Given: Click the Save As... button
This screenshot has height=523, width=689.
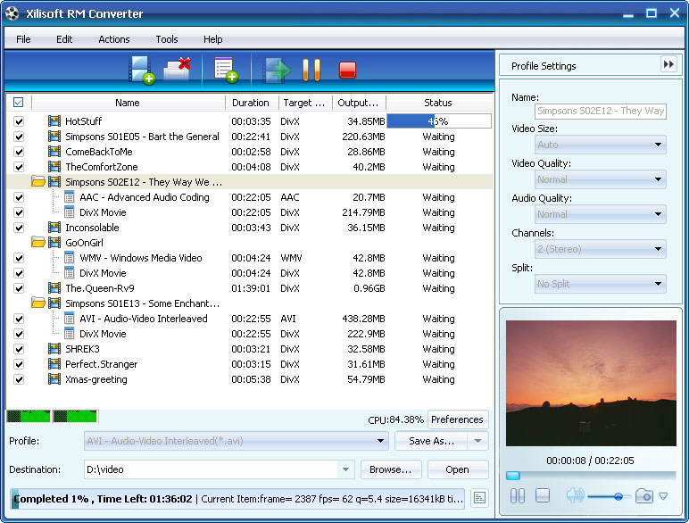Looking at the screenshot, I should (431, 441).
